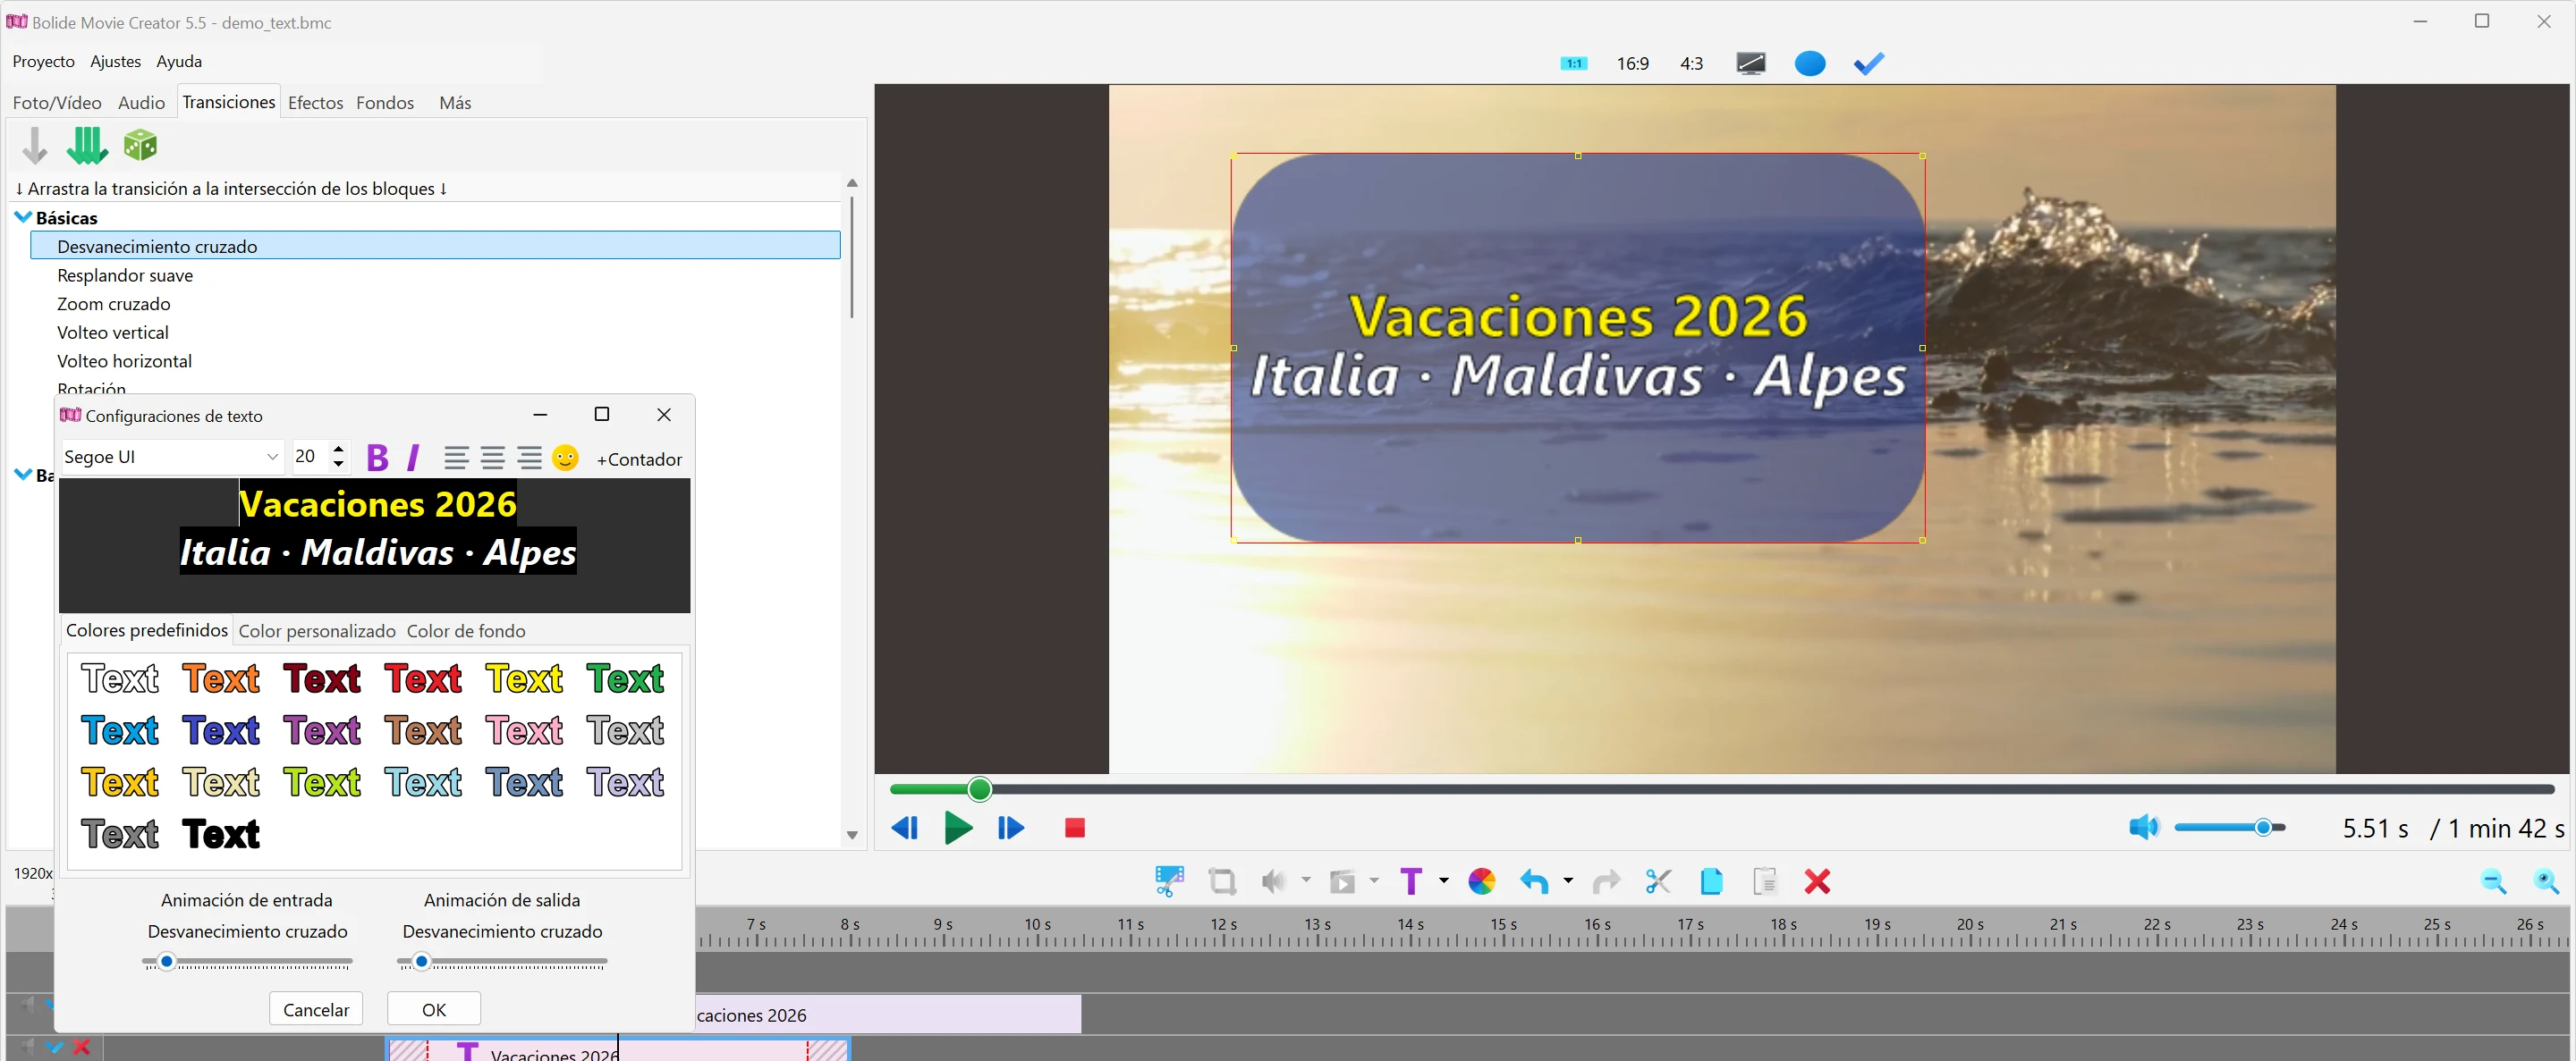Insert a +Contador counter
The width and height of the screenshot is (2576, 1061).
[639, 459]
